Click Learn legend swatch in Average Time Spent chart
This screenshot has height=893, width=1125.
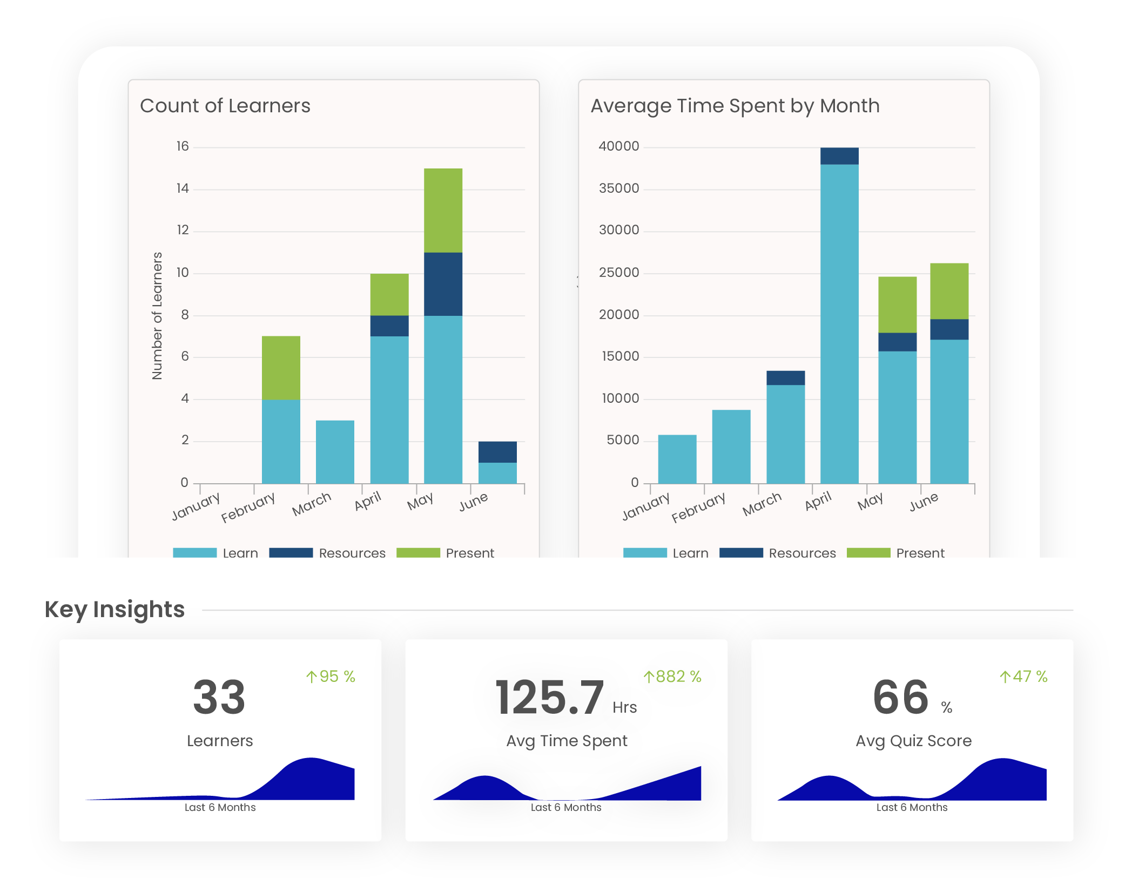pos(645,552)
